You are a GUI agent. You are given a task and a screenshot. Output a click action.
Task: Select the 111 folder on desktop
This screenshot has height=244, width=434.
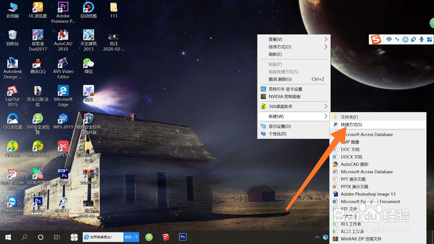click(x=114, y=10)
